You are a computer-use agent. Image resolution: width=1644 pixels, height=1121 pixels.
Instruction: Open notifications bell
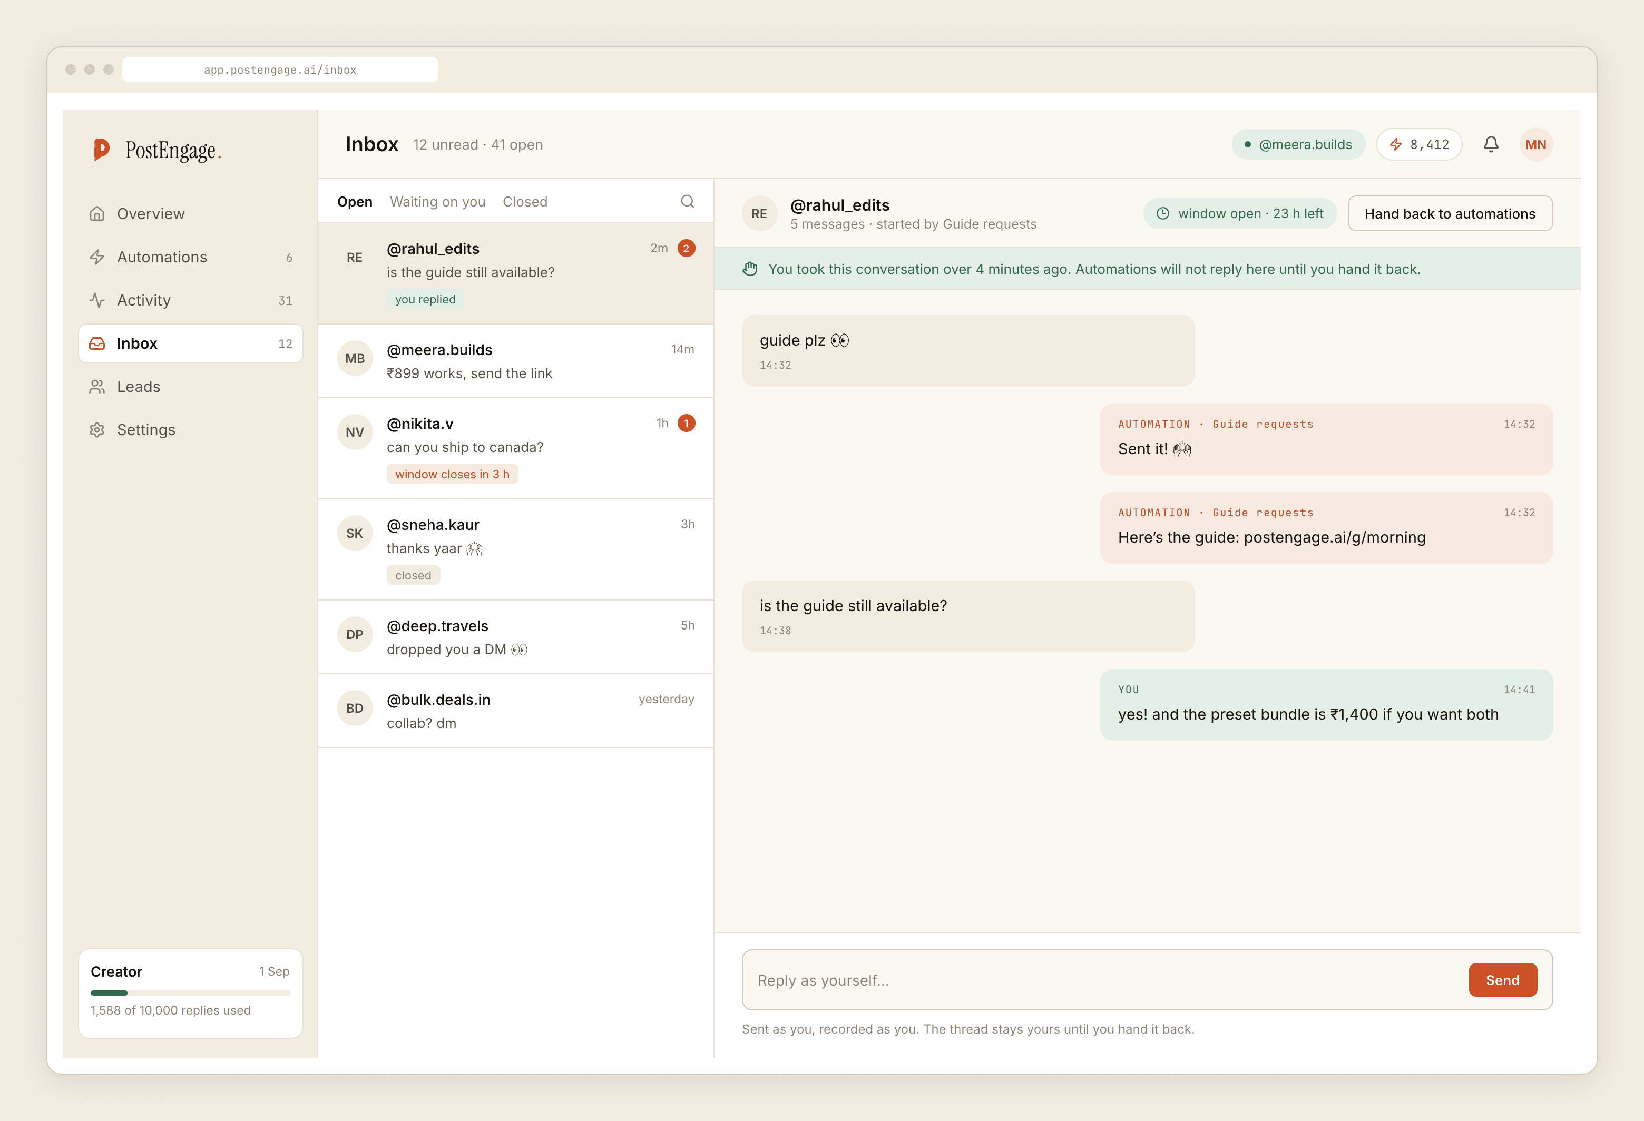point(1491,144)
